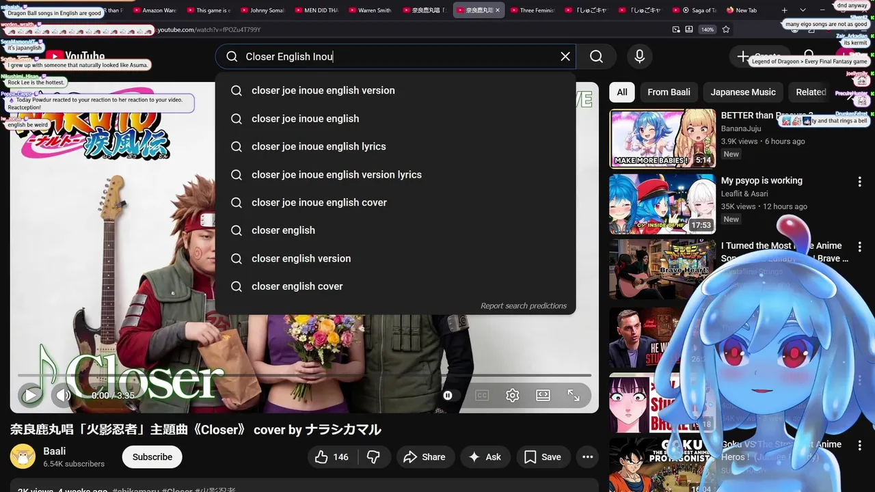This screenshot has height=492, width=875.
Task: Start voice search with microphone icon
Action: click(x=639, y=57)
